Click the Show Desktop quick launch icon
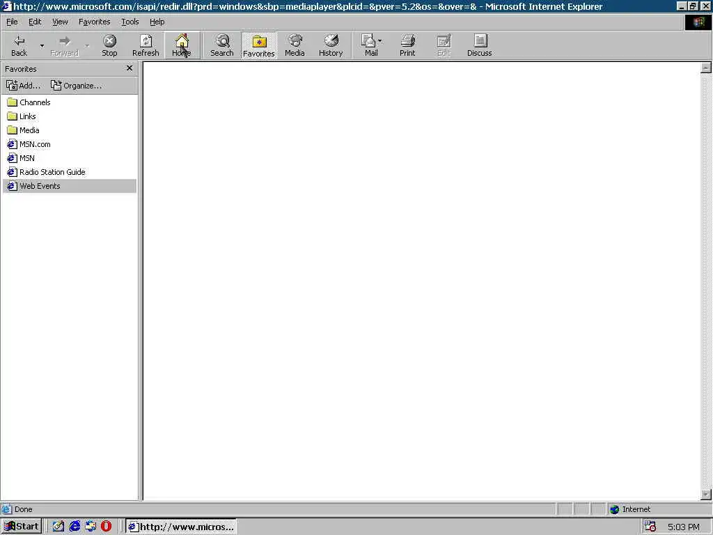Image resolution: width=713 pixels, height=535 pixels. 58,527
